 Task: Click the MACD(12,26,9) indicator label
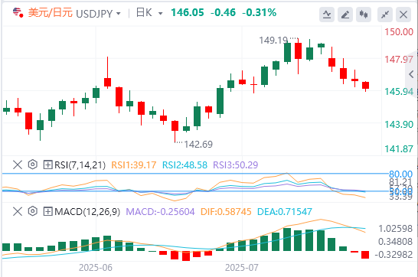[x=87, y=212]
